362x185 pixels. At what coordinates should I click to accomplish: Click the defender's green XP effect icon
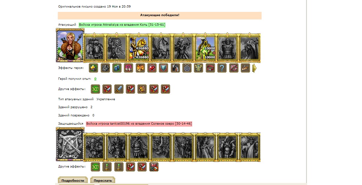coord(95,167)
